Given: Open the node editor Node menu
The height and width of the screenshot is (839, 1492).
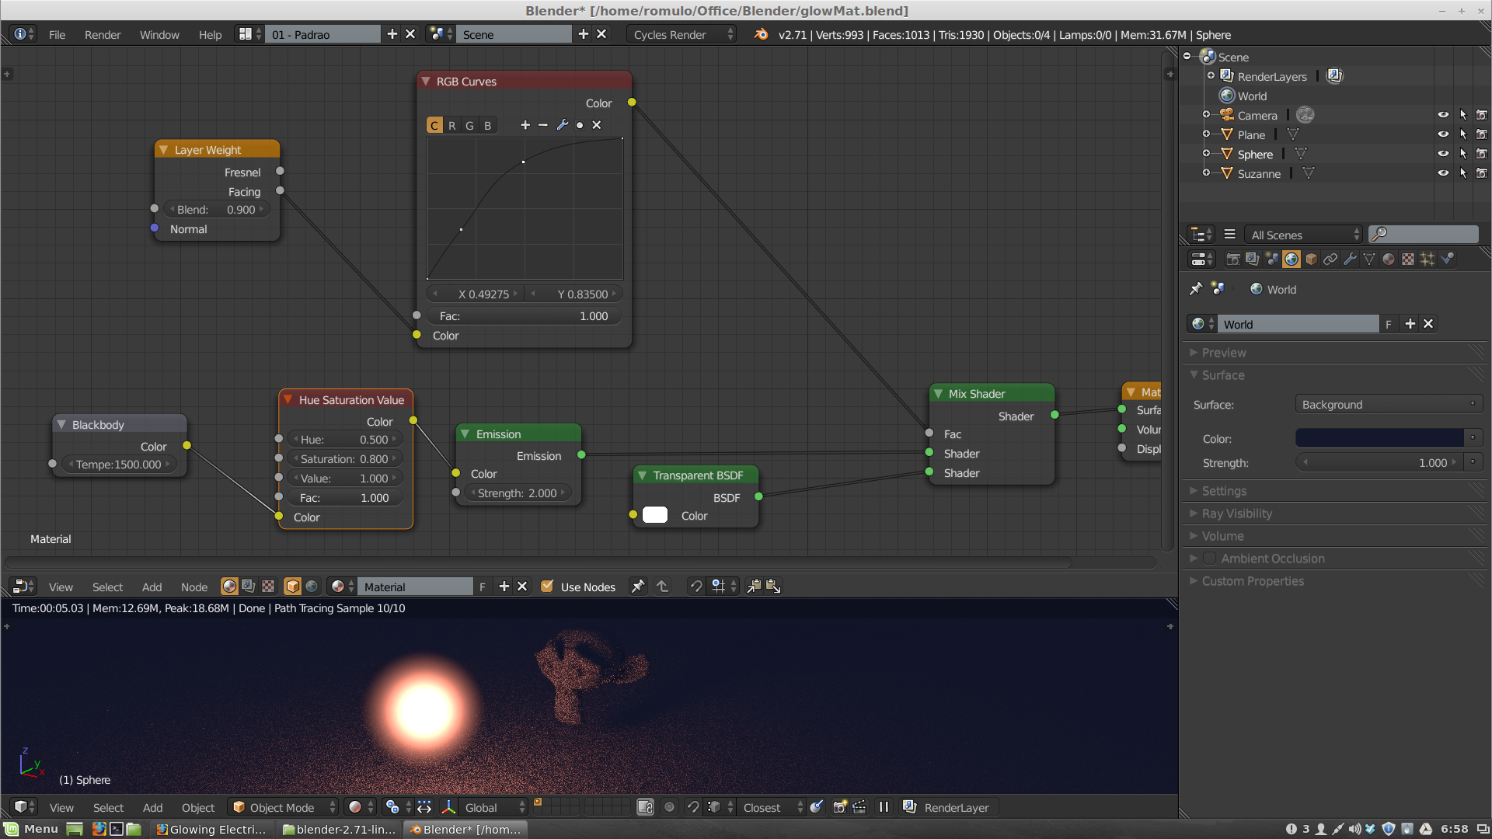Looking at the screenshot, I should [x=194, y=587].
